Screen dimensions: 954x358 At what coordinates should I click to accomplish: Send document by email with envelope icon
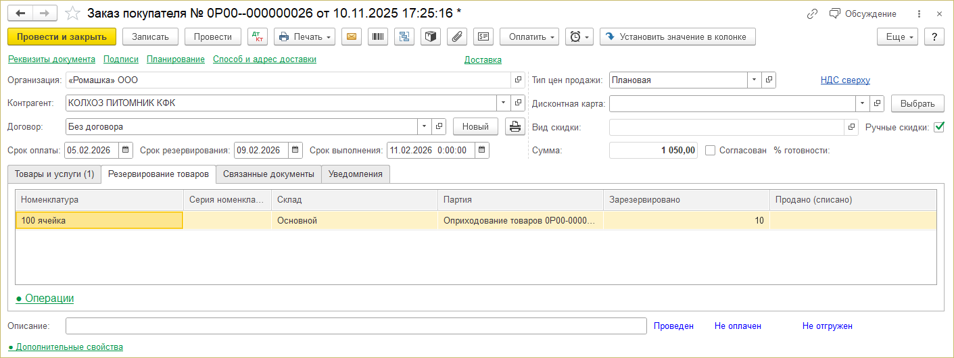click(352, 36)
